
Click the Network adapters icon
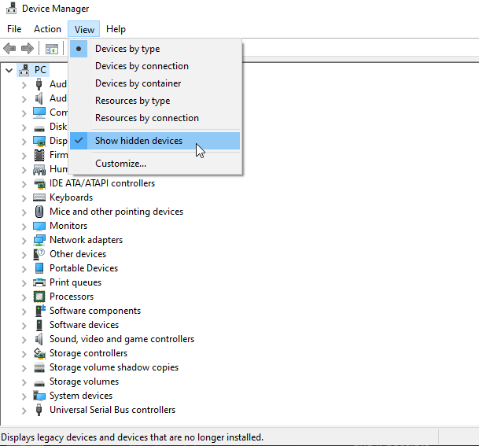39,240
